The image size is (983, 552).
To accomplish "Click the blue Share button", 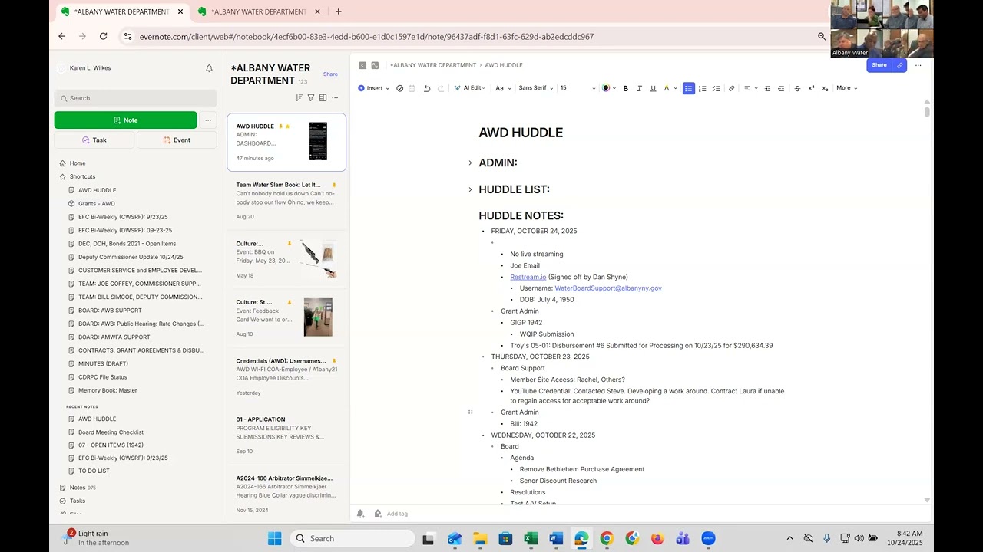I will coord(879,65).
